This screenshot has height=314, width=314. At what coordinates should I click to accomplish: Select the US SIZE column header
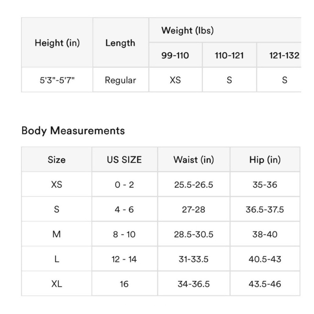coord(124,160)
